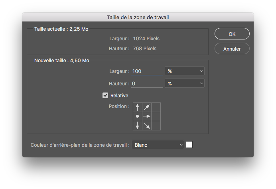Select the empty top-right anchor cell
The image size is (276, 189).
[156, 107]
